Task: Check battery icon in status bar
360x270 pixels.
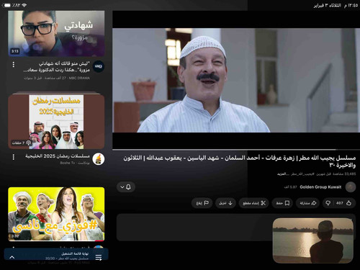Action: pos(6,5)
